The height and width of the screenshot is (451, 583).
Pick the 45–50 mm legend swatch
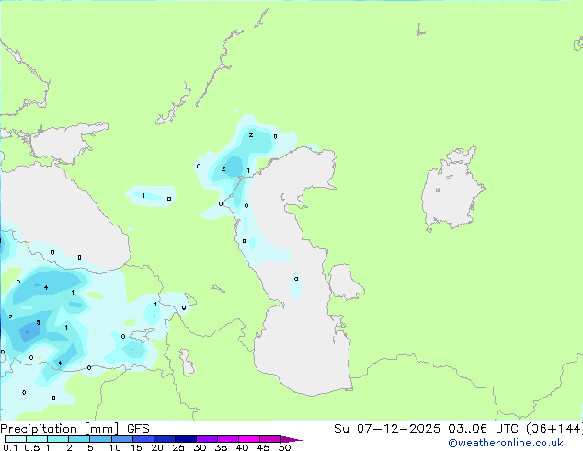(270, 439)
